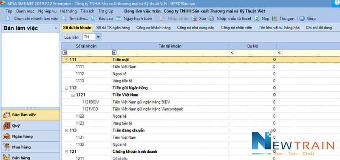This screenshot has width=340, height=160.
Task: Click the Ngân hàng bank icon
Action: [x=6, y=137]
